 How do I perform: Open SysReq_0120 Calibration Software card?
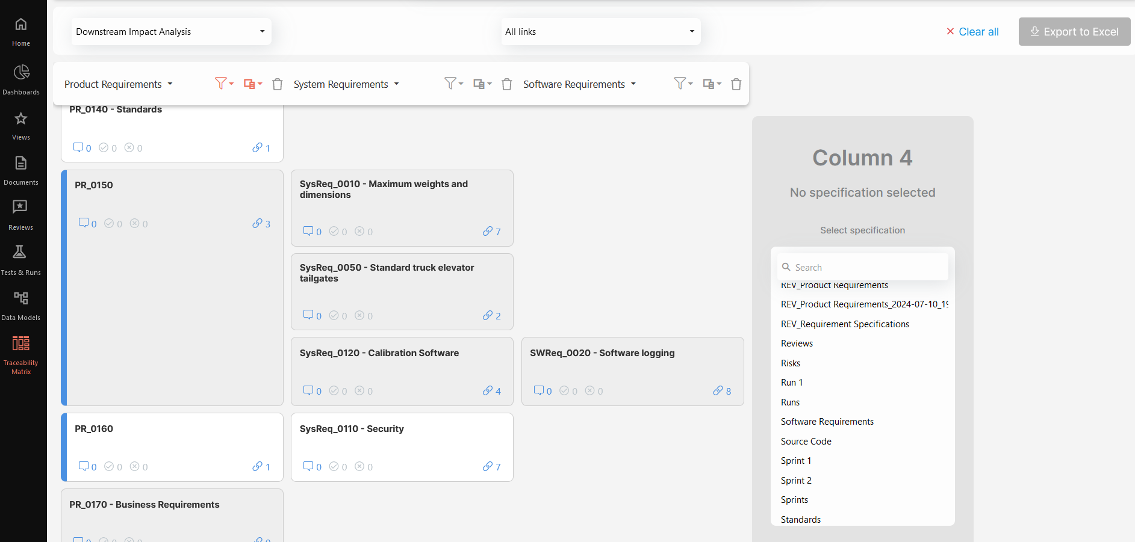pos(379,353)
